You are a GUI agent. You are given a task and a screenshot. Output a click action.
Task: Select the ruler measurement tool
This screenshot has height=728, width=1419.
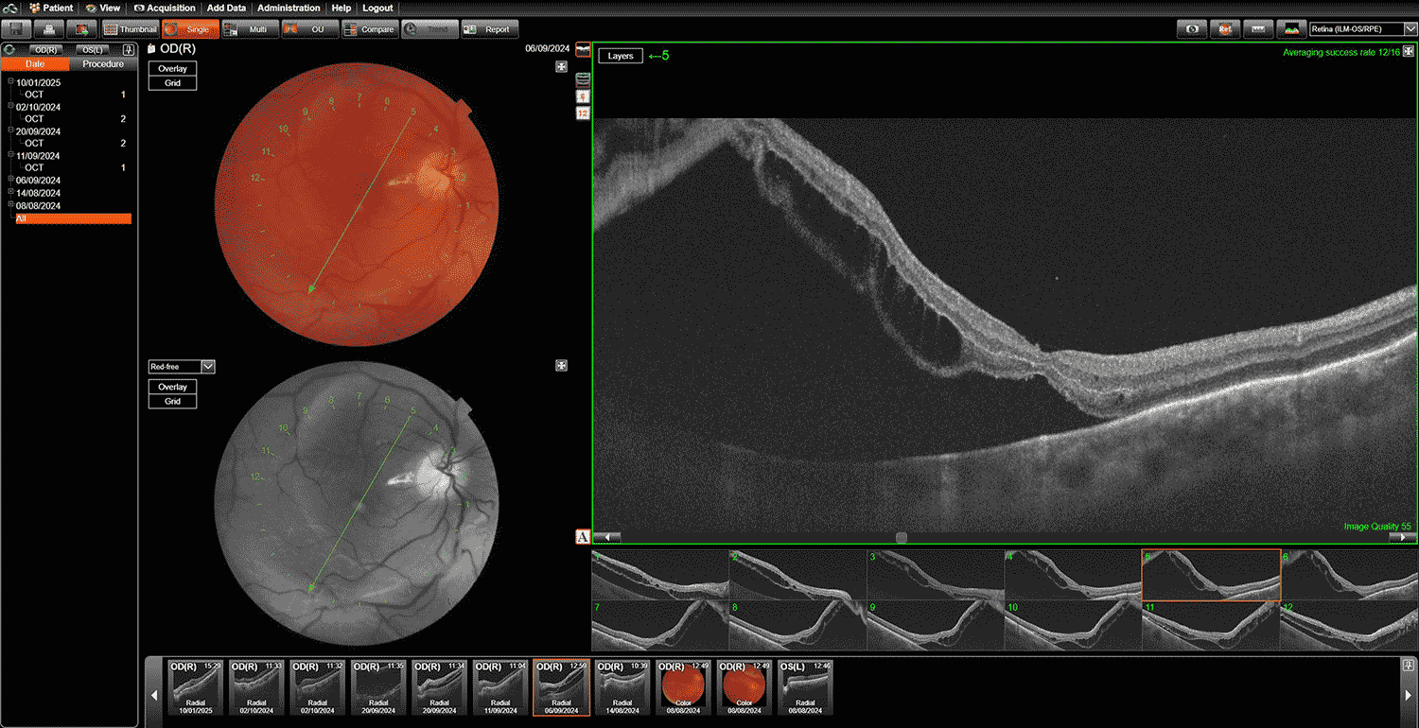1257,29
